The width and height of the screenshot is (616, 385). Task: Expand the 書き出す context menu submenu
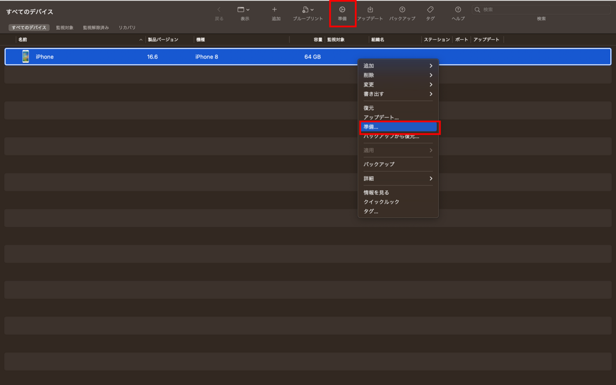pos(398,94)
